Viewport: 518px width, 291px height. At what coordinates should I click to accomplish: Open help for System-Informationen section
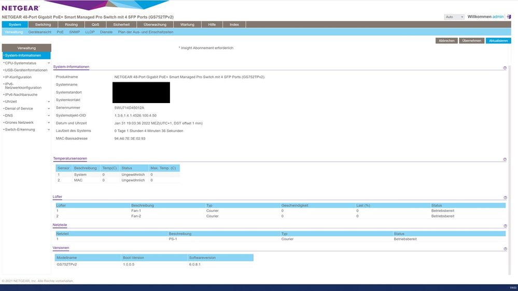point(505,68)
